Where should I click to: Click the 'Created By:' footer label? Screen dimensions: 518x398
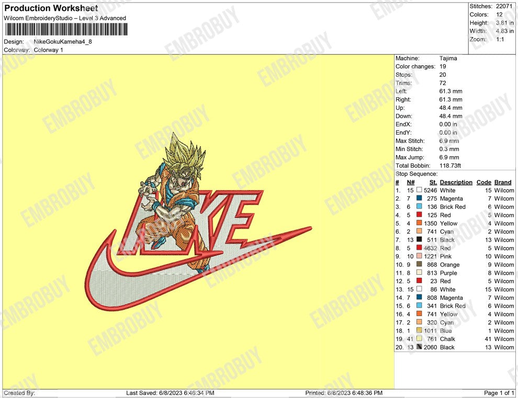point(19,393)
